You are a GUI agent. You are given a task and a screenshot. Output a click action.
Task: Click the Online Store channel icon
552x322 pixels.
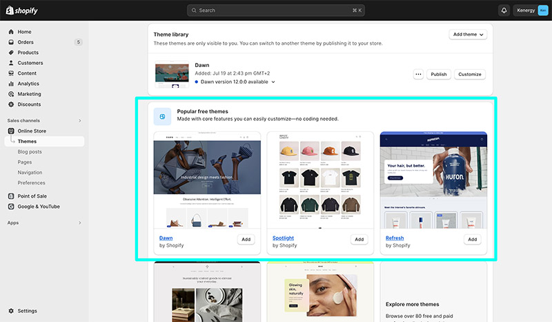[x=11, y=131]
